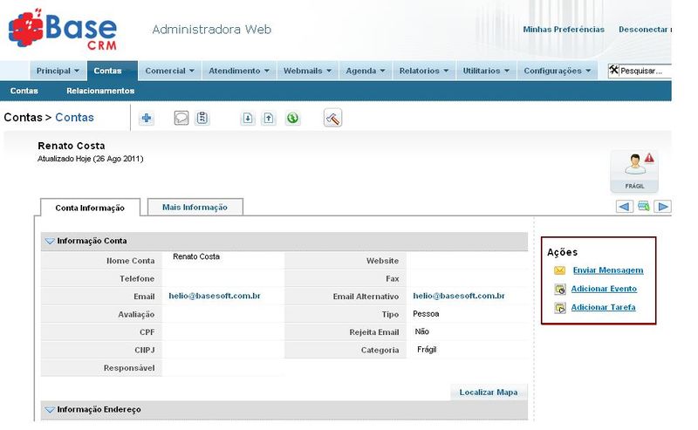The height and width of the screenshot is (430, 698).
Task: Click the Renato Costa account heading
Action: pos(72,146)
